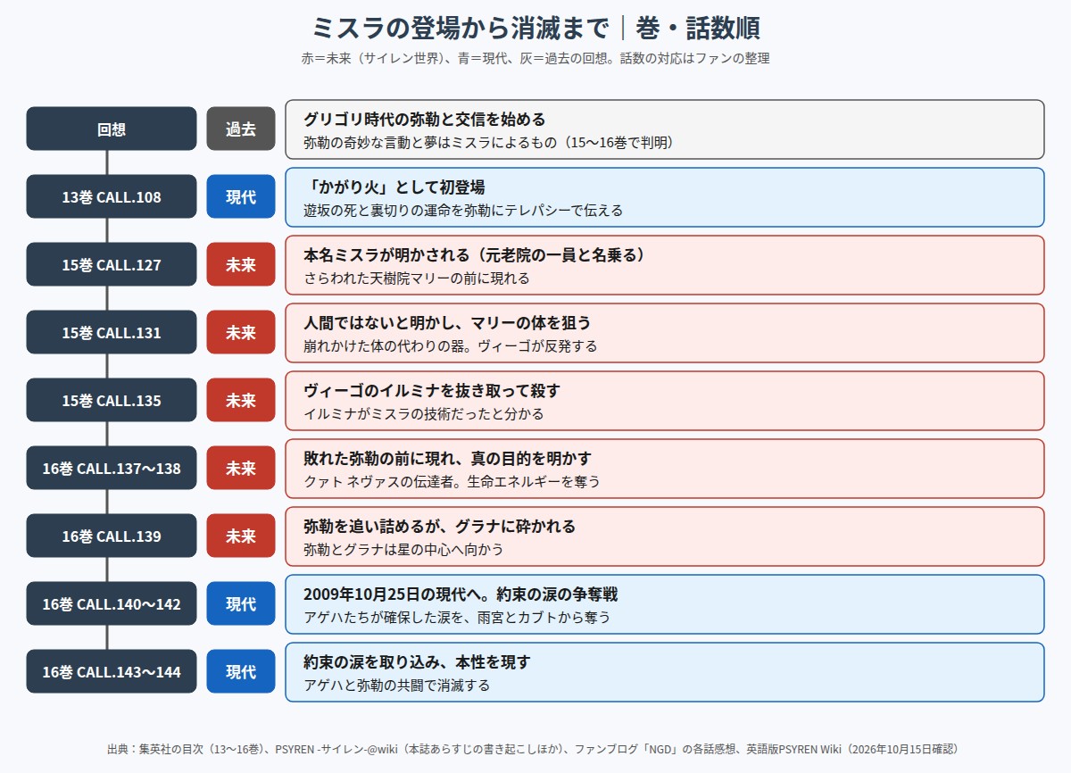Click text アゲハたちが確保した涙を
The width and height of the screenshot is (1071, 773).
coord(390,617)
